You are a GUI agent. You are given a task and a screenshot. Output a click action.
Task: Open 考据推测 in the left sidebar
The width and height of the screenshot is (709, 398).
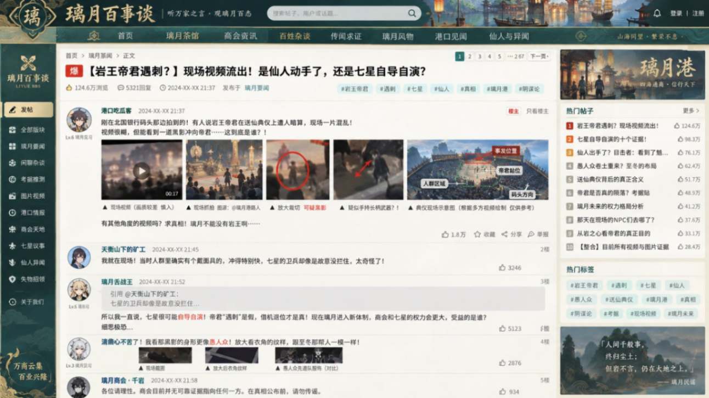click(28, 180)
